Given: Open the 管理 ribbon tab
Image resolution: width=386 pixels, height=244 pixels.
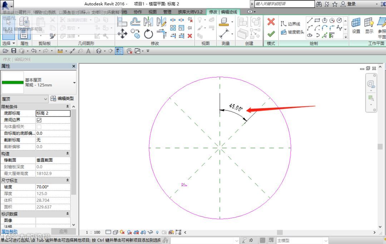Looking at the screenshot, I should point(167,12).
